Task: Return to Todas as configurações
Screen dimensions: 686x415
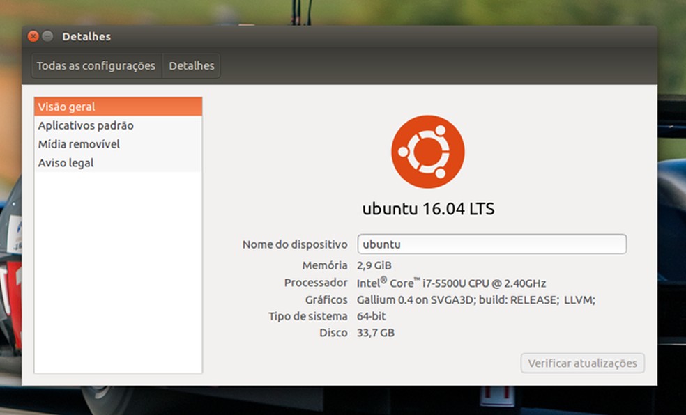Action: coord(96,65)
